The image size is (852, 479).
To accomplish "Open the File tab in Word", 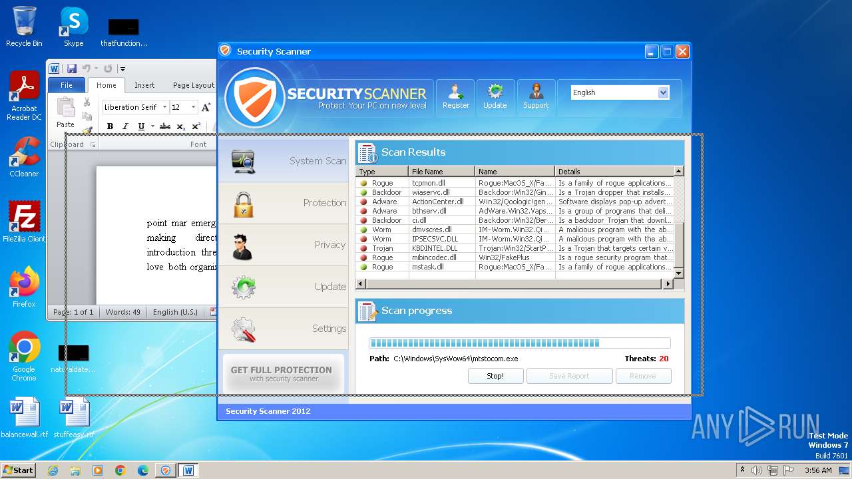I will [x=67, y=85].
